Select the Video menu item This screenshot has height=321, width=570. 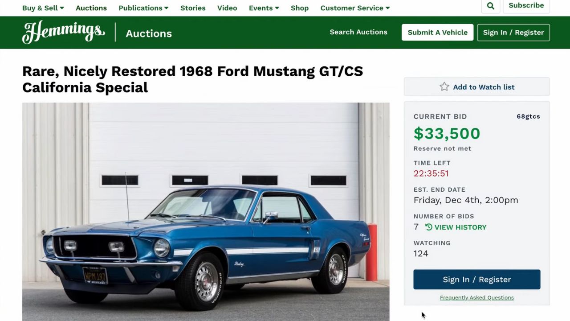pyautogui.click(x=227, y=8)
